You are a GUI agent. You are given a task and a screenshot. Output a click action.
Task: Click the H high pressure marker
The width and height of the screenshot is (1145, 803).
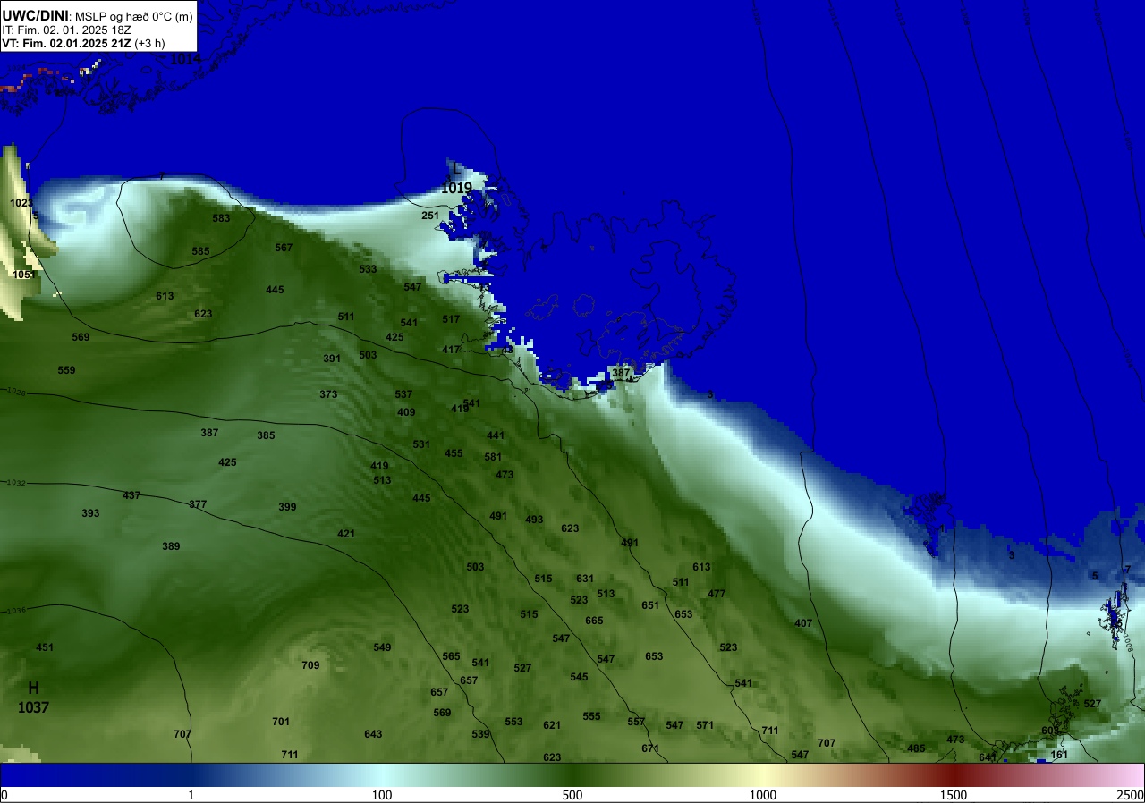(33, 688)
